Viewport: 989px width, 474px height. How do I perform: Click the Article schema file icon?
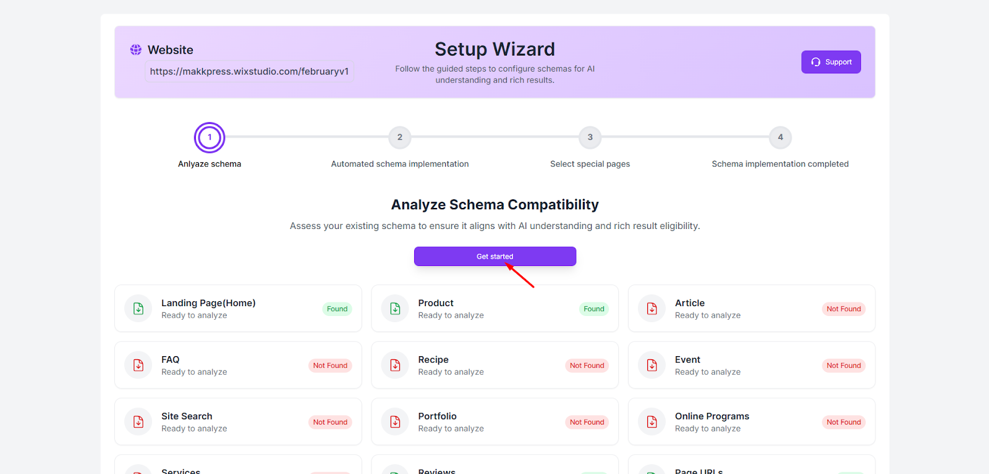[652, 309]
